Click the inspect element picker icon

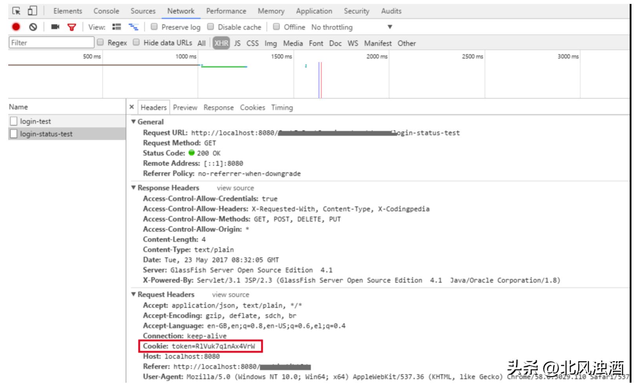[16, 11]
